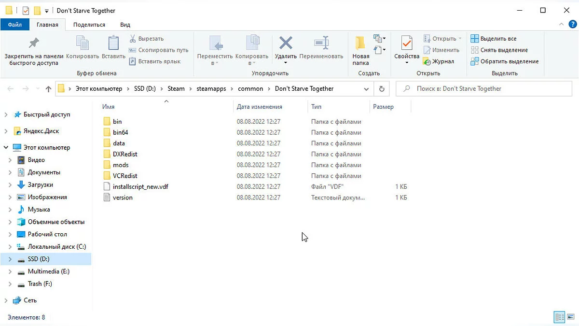Refresh the current folder view
Screen dimensions: 579x326
point(382,89)
